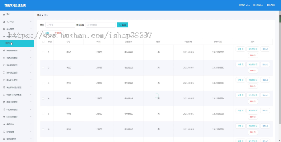This screenshot has height=142, width=281.
Task: Expand the 付费资料管理 menu chevron
Action: (x=31, y=58)
